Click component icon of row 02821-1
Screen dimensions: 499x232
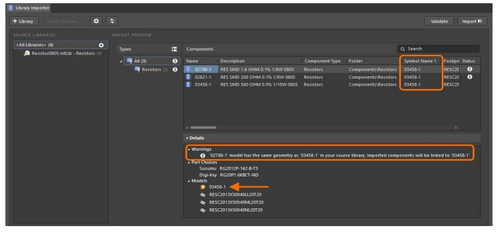189,77
